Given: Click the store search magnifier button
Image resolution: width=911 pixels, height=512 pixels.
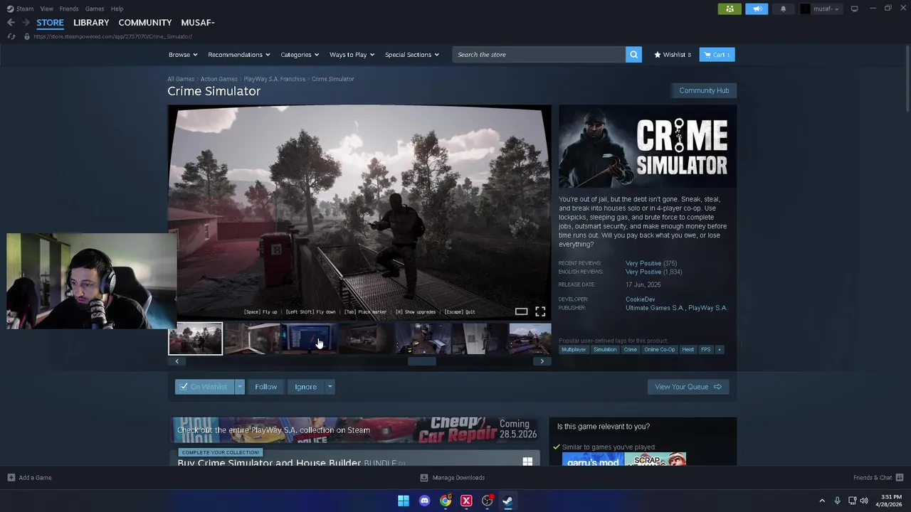Looking at the screenshot, I should (x=633, y=55).
